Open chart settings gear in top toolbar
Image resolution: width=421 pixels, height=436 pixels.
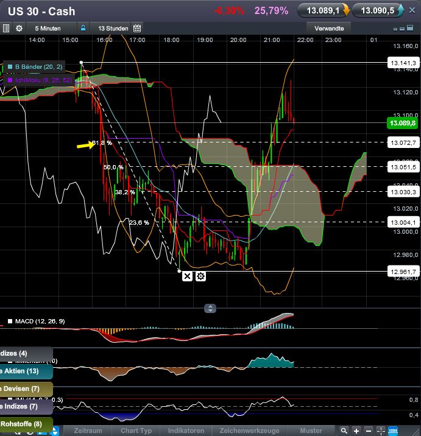[19, 29]
